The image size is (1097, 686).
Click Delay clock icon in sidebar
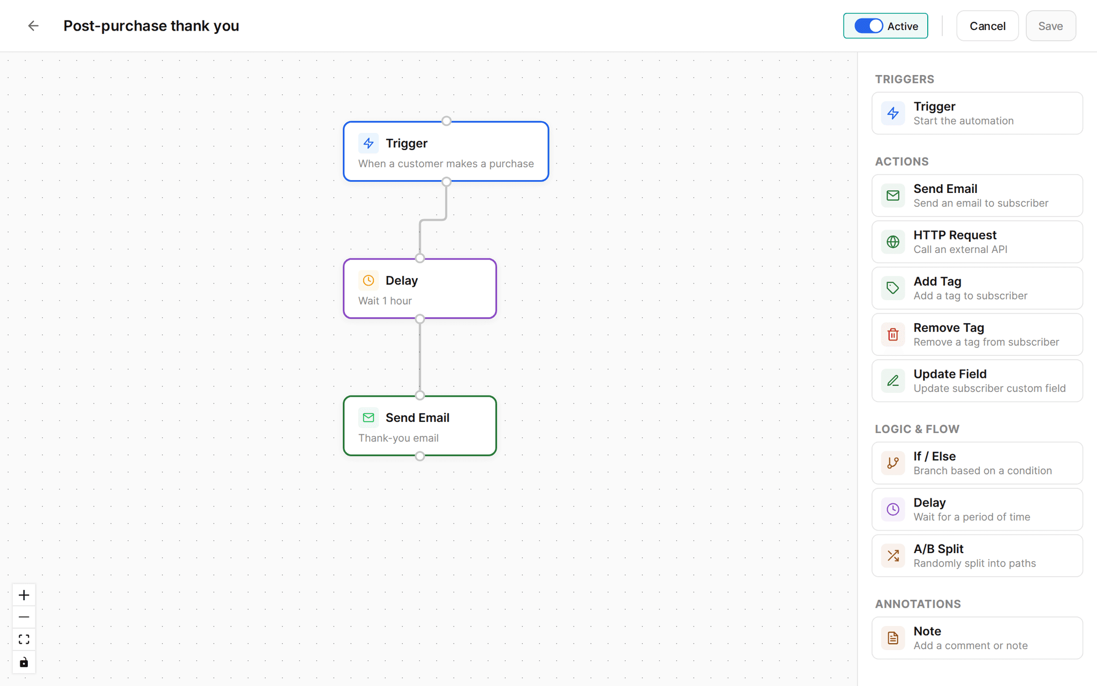coord(893,509)
